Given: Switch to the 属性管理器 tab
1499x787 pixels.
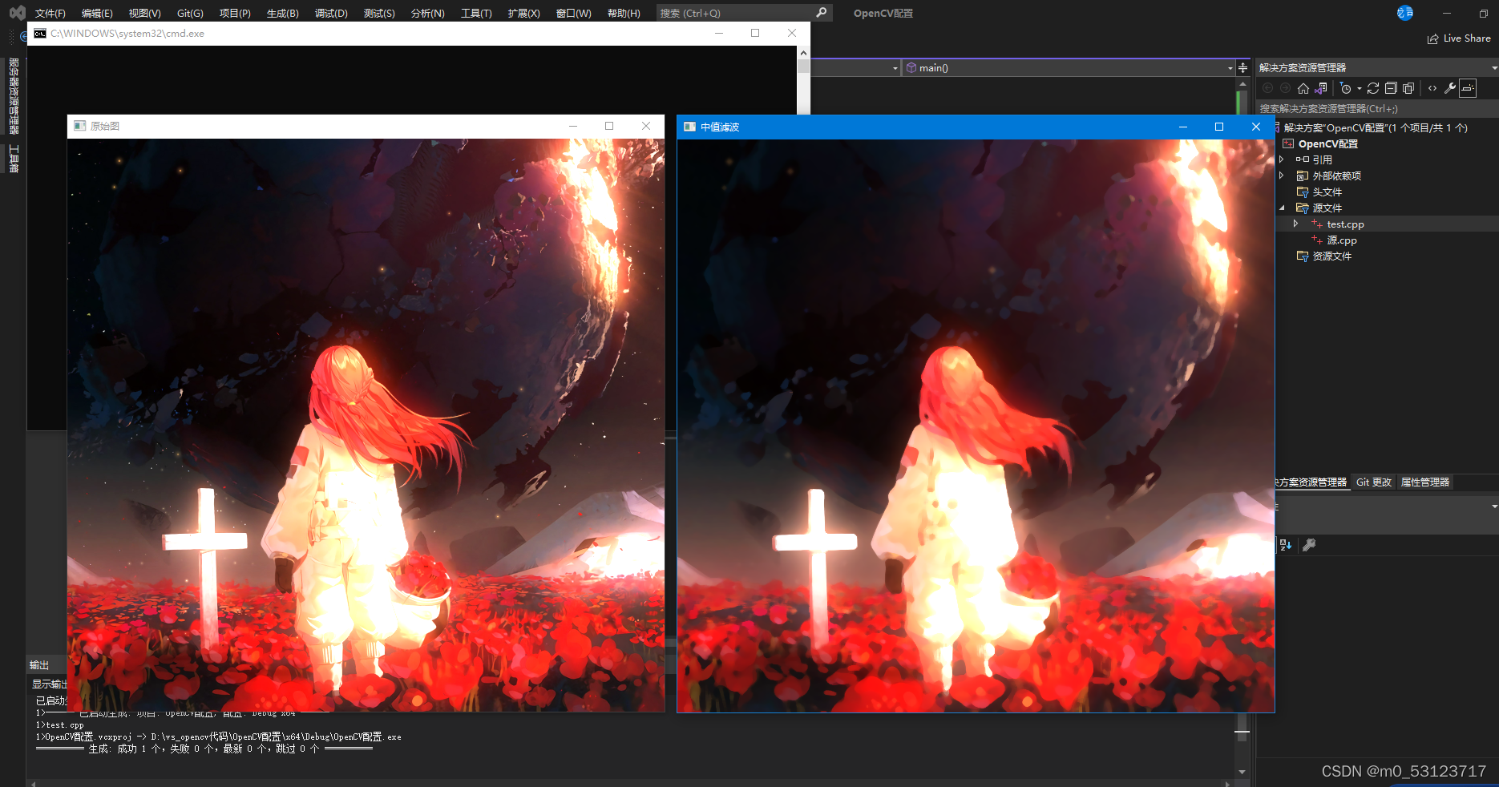Looking at the screenshot, I should (x=1424, y=482).
